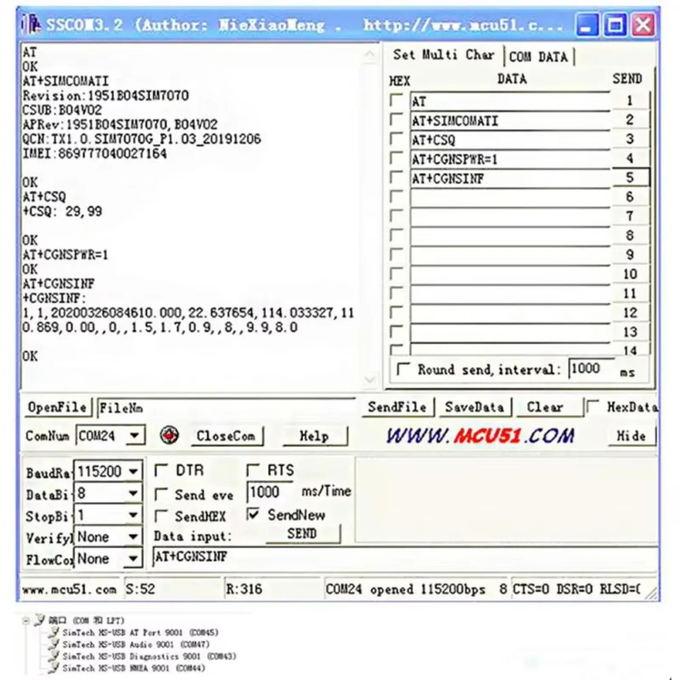The width and height of the screenshot is (680, 680).
Task: Click the ports (COM & LPT) category icon
Action: point(40,620)
